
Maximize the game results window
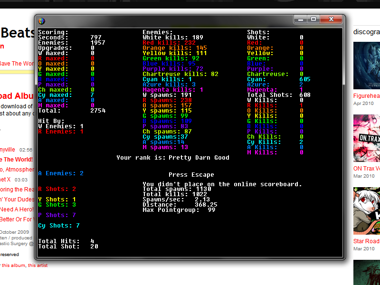(313, 19)
